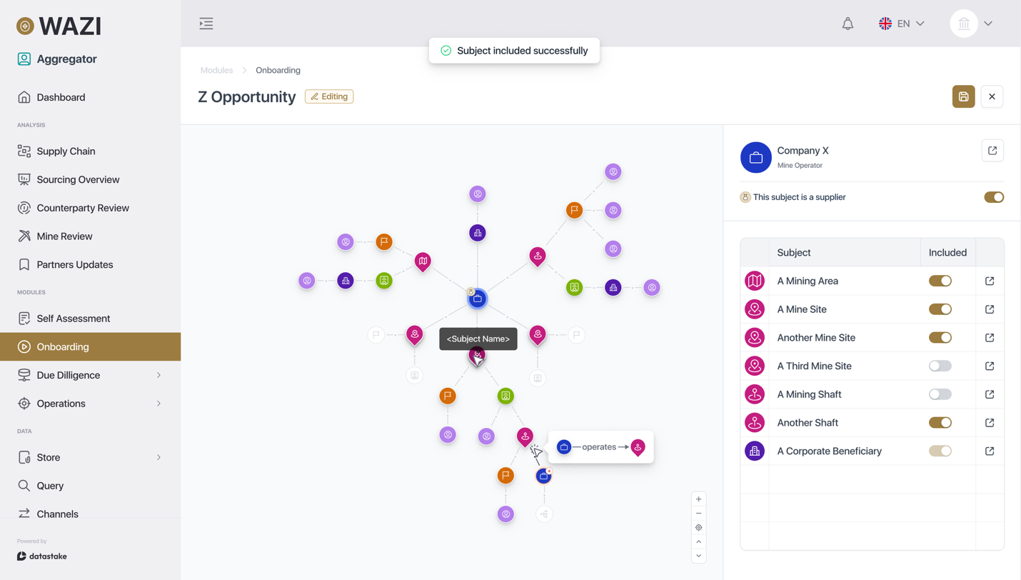This screenshot has height=580, width=1021.
Task: Open the Partners Updates bookmark icon
Action: 22,264
